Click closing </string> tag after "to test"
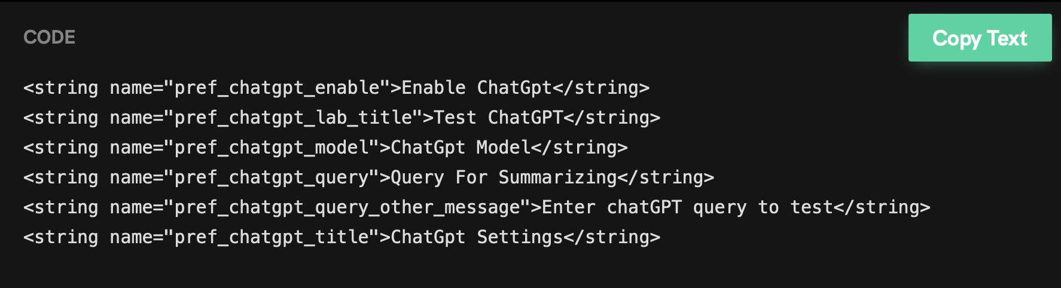Viewport: 1061px width, 288px height. (882, 207)
